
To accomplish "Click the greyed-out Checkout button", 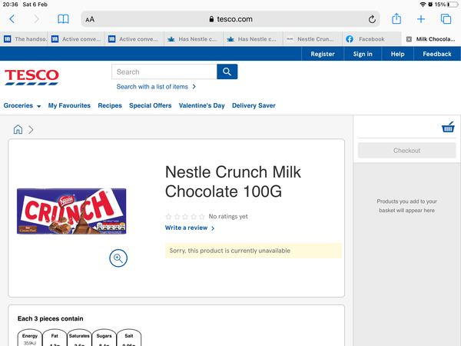I will click(406, 151).
